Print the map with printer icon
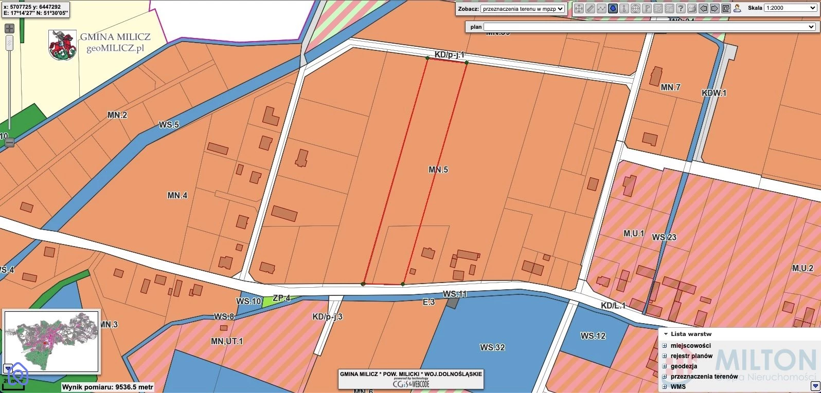Screen dimensions: 821x393 692,8
